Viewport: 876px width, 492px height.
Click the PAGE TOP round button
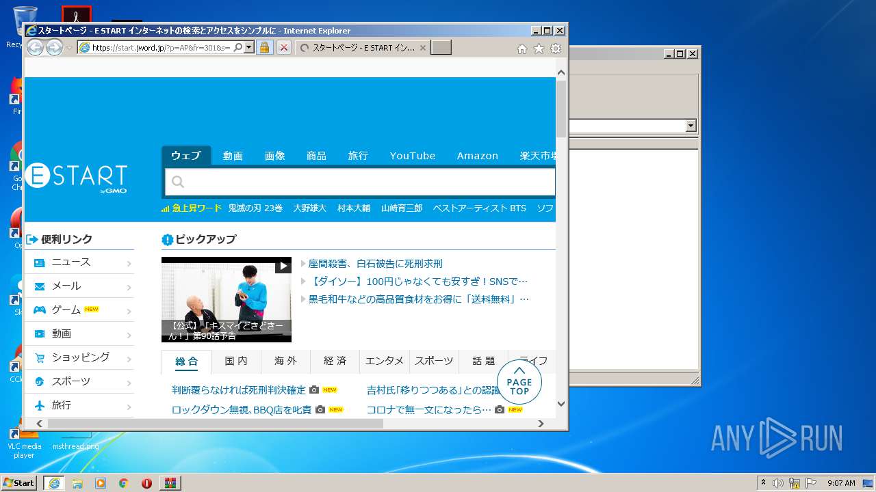(x=519, y=383)
